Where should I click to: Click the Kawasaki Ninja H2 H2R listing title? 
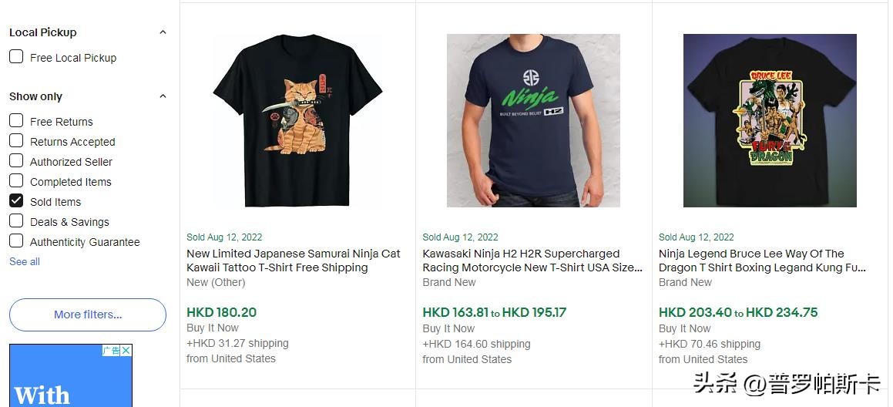(532, 261)
